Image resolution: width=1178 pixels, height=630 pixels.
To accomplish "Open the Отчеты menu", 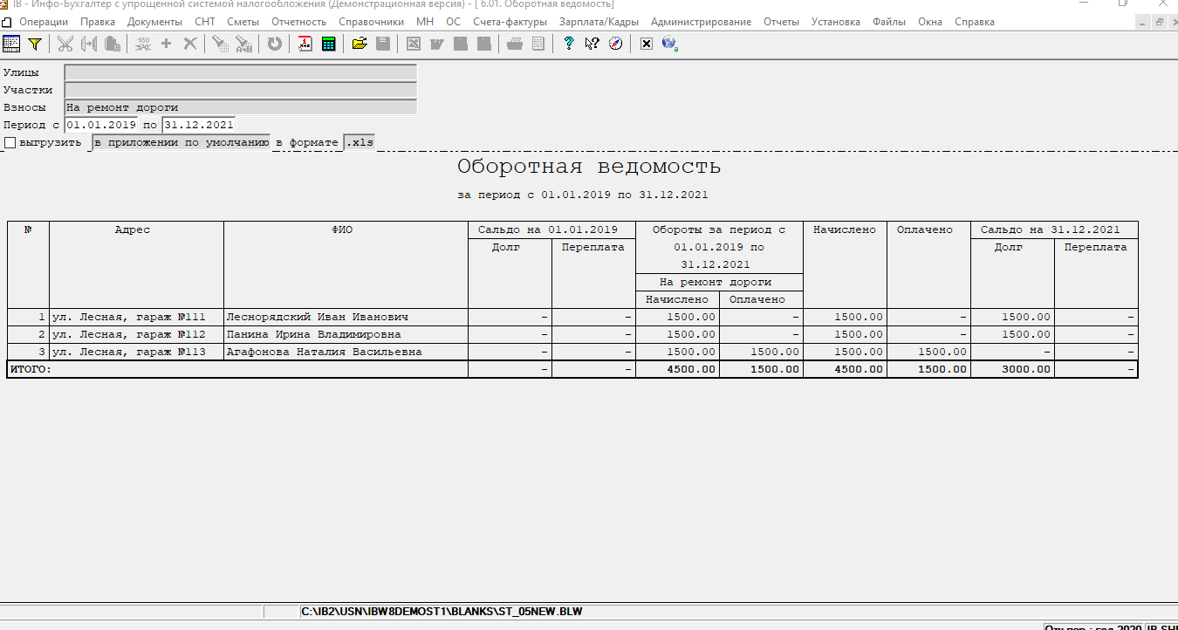I will (x=781, y=22).
